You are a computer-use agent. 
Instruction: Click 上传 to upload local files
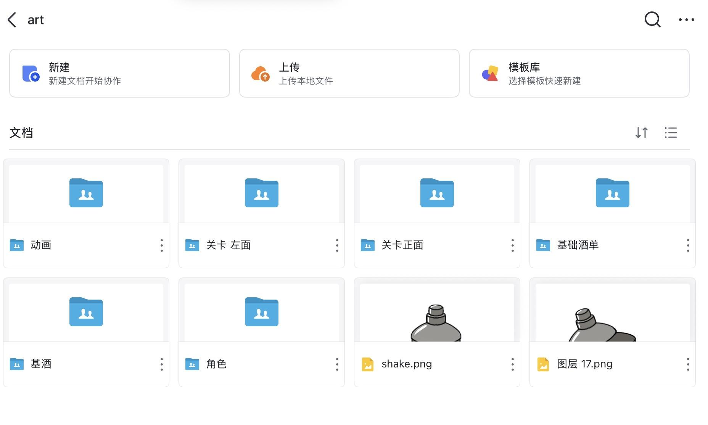[349, 73]
